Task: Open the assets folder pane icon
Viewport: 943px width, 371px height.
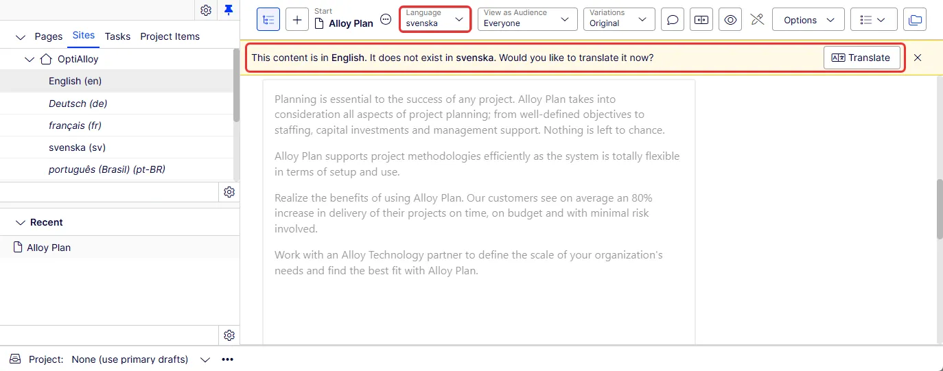Action: 915,20
